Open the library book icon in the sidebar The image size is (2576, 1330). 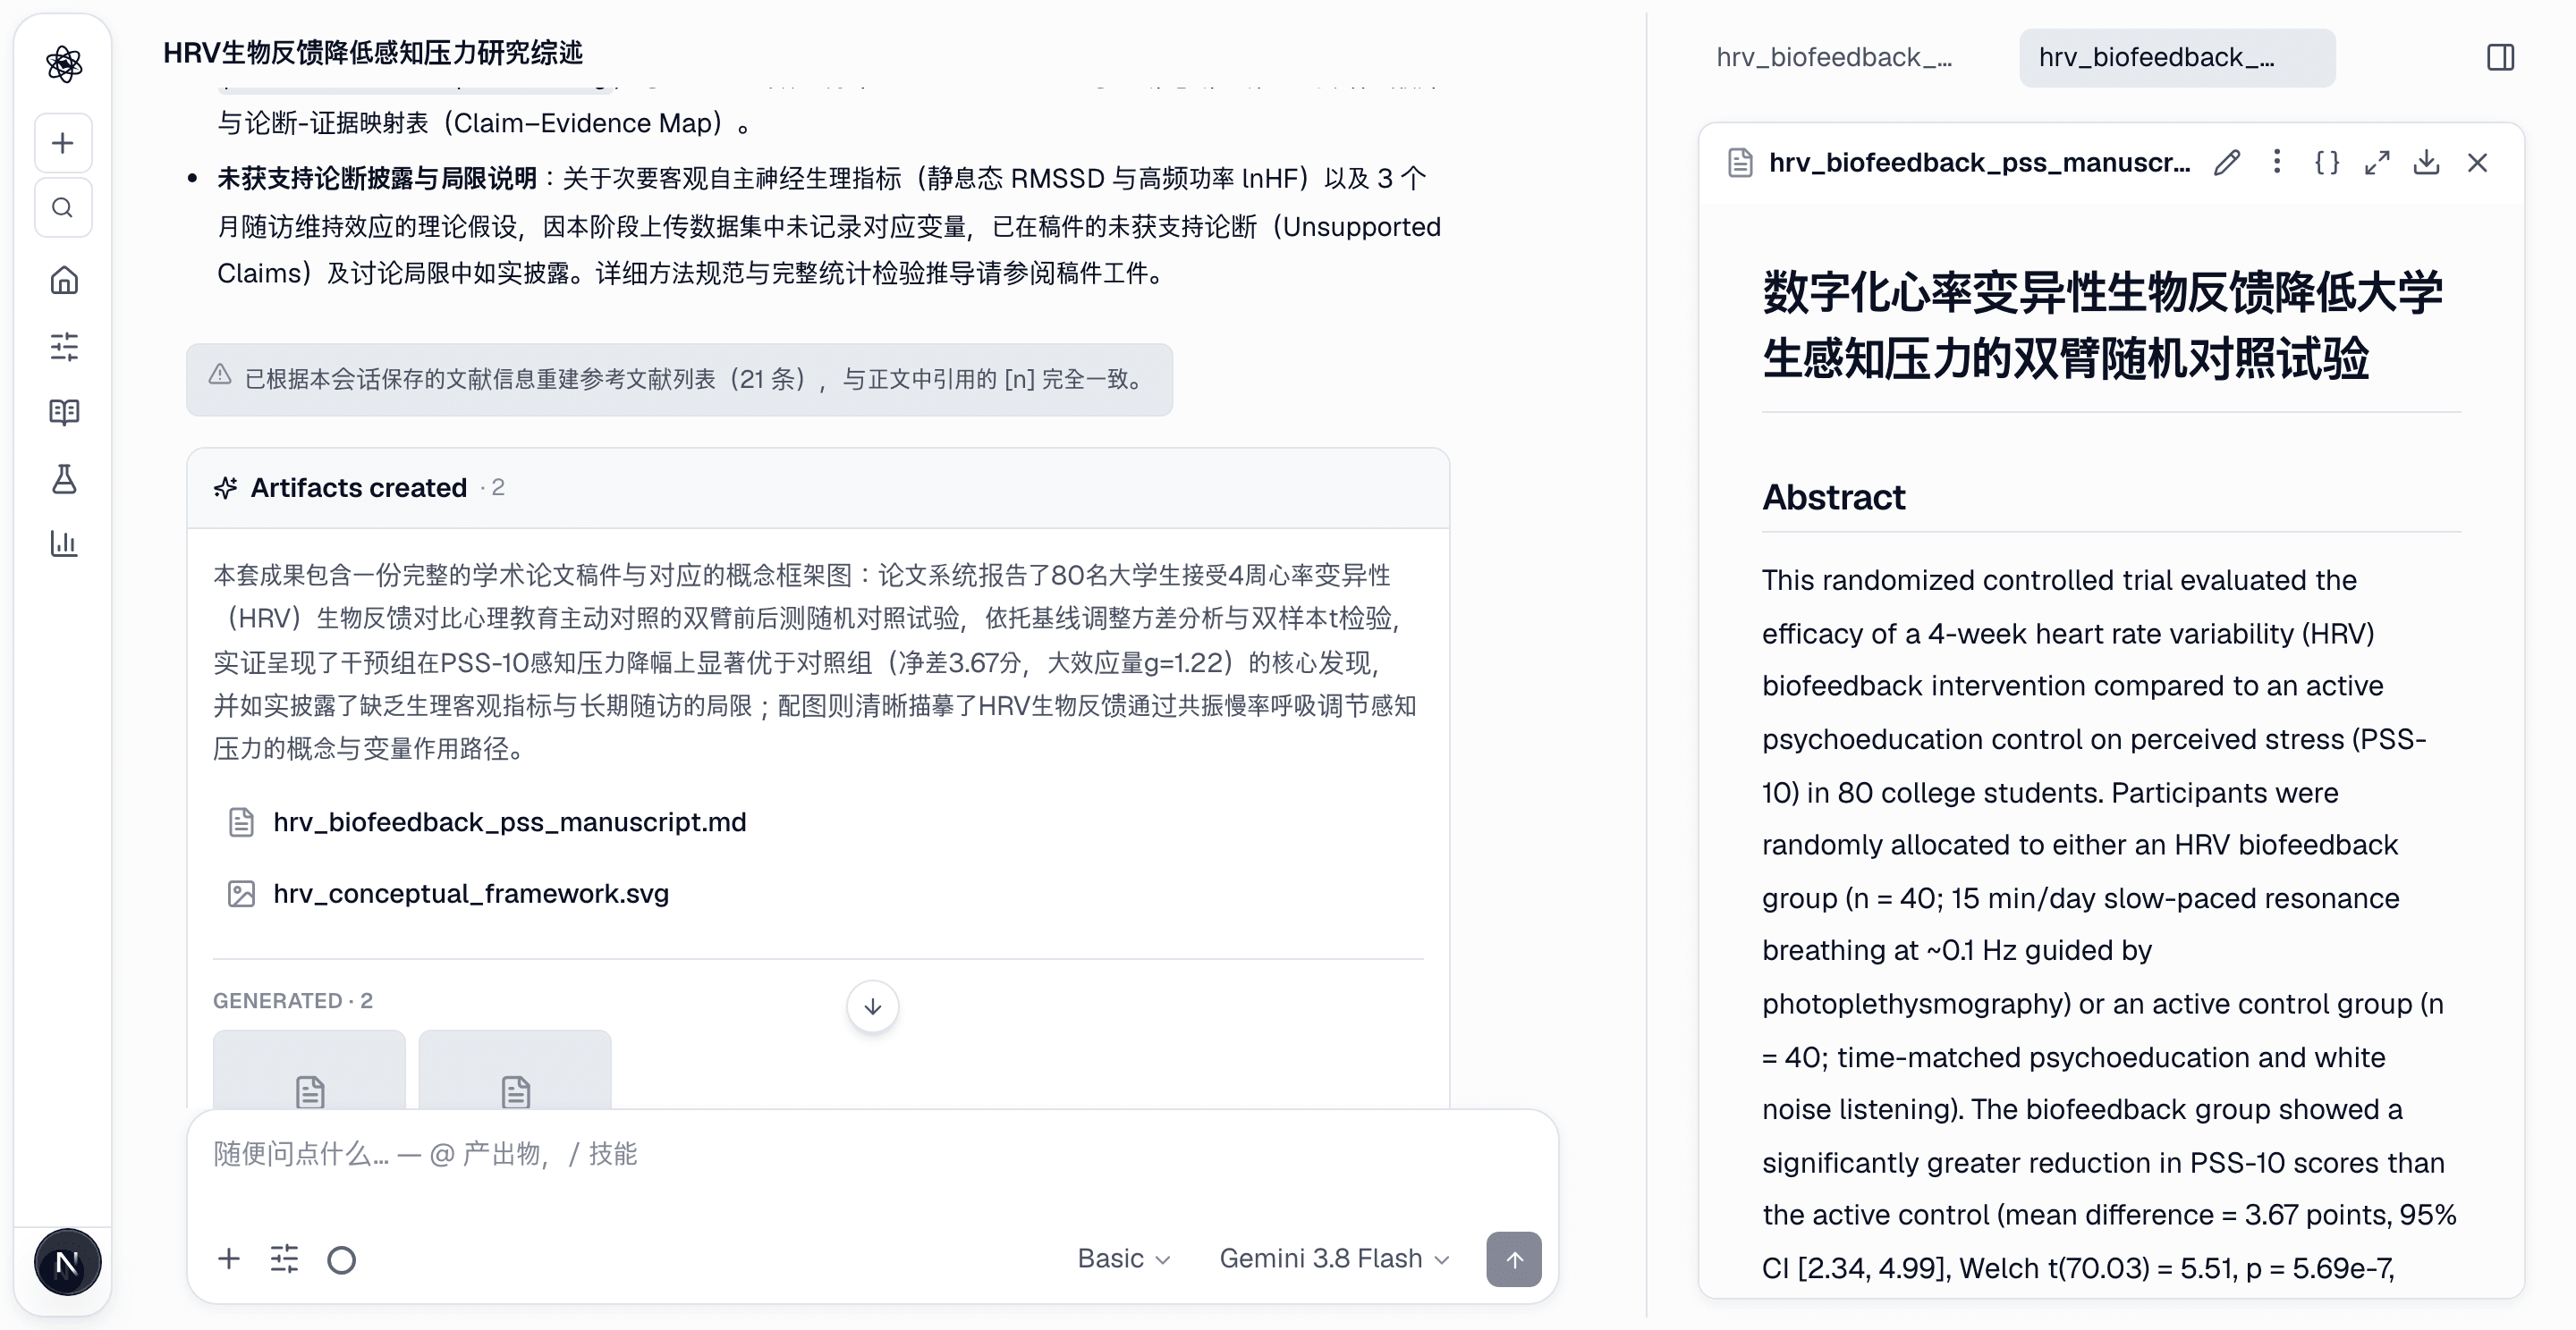click(x=64, y=412)
